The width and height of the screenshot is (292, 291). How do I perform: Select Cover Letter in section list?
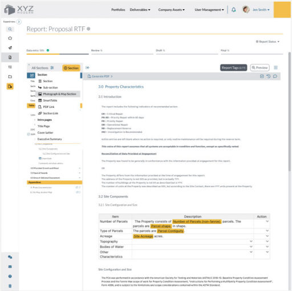[45, 132]
